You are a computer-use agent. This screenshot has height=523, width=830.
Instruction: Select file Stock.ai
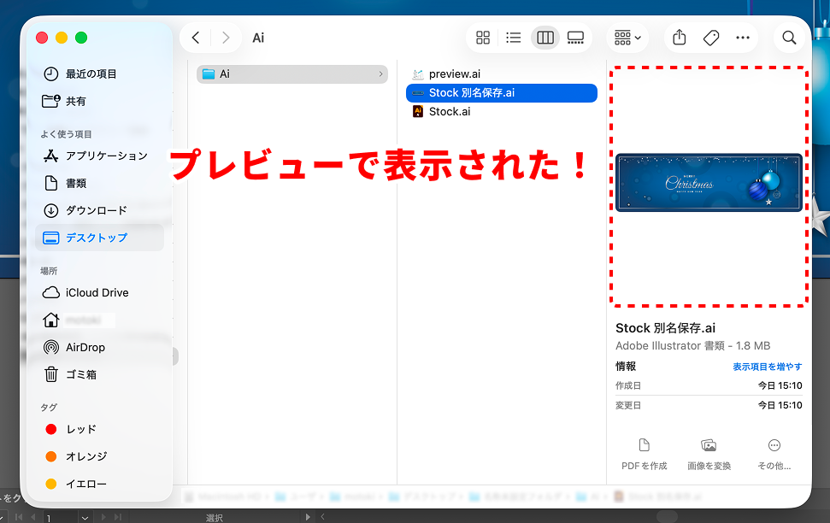pos(502,112)
